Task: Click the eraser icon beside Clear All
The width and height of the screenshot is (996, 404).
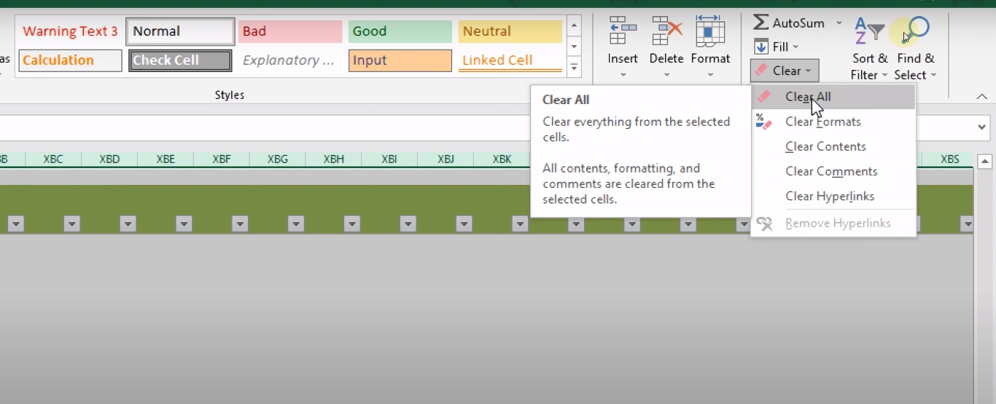Action: tap(764, 97)
